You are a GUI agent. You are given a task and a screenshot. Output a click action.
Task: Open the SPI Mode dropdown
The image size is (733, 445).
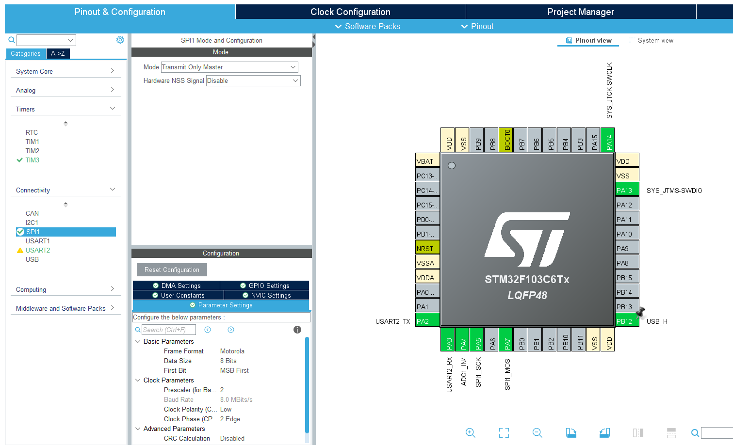click(x=229, y=67)
